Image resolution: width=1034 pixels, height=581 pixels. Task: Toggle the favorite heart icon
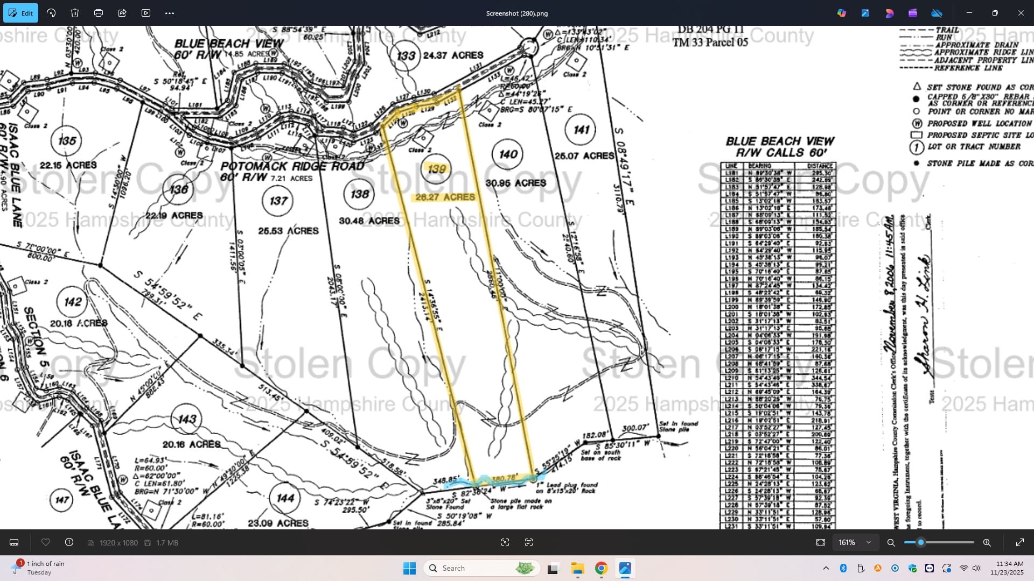coord(46,542)
